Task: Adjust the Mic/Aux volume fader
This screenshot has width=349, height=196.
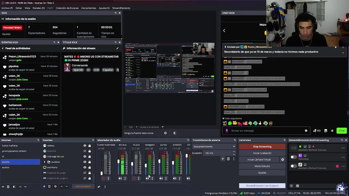Action: (118, 161)
